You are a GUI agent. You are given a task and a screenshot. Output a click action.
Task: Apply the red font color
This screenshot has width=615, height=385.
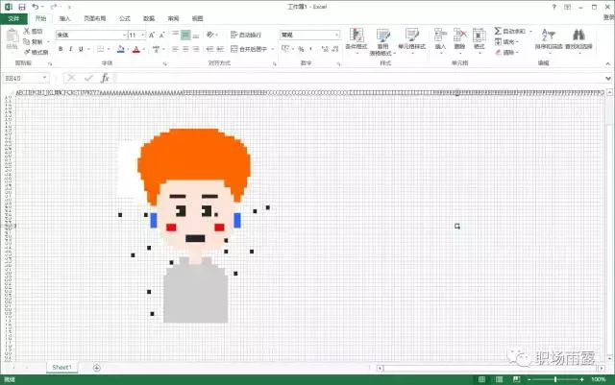(136, 49)
